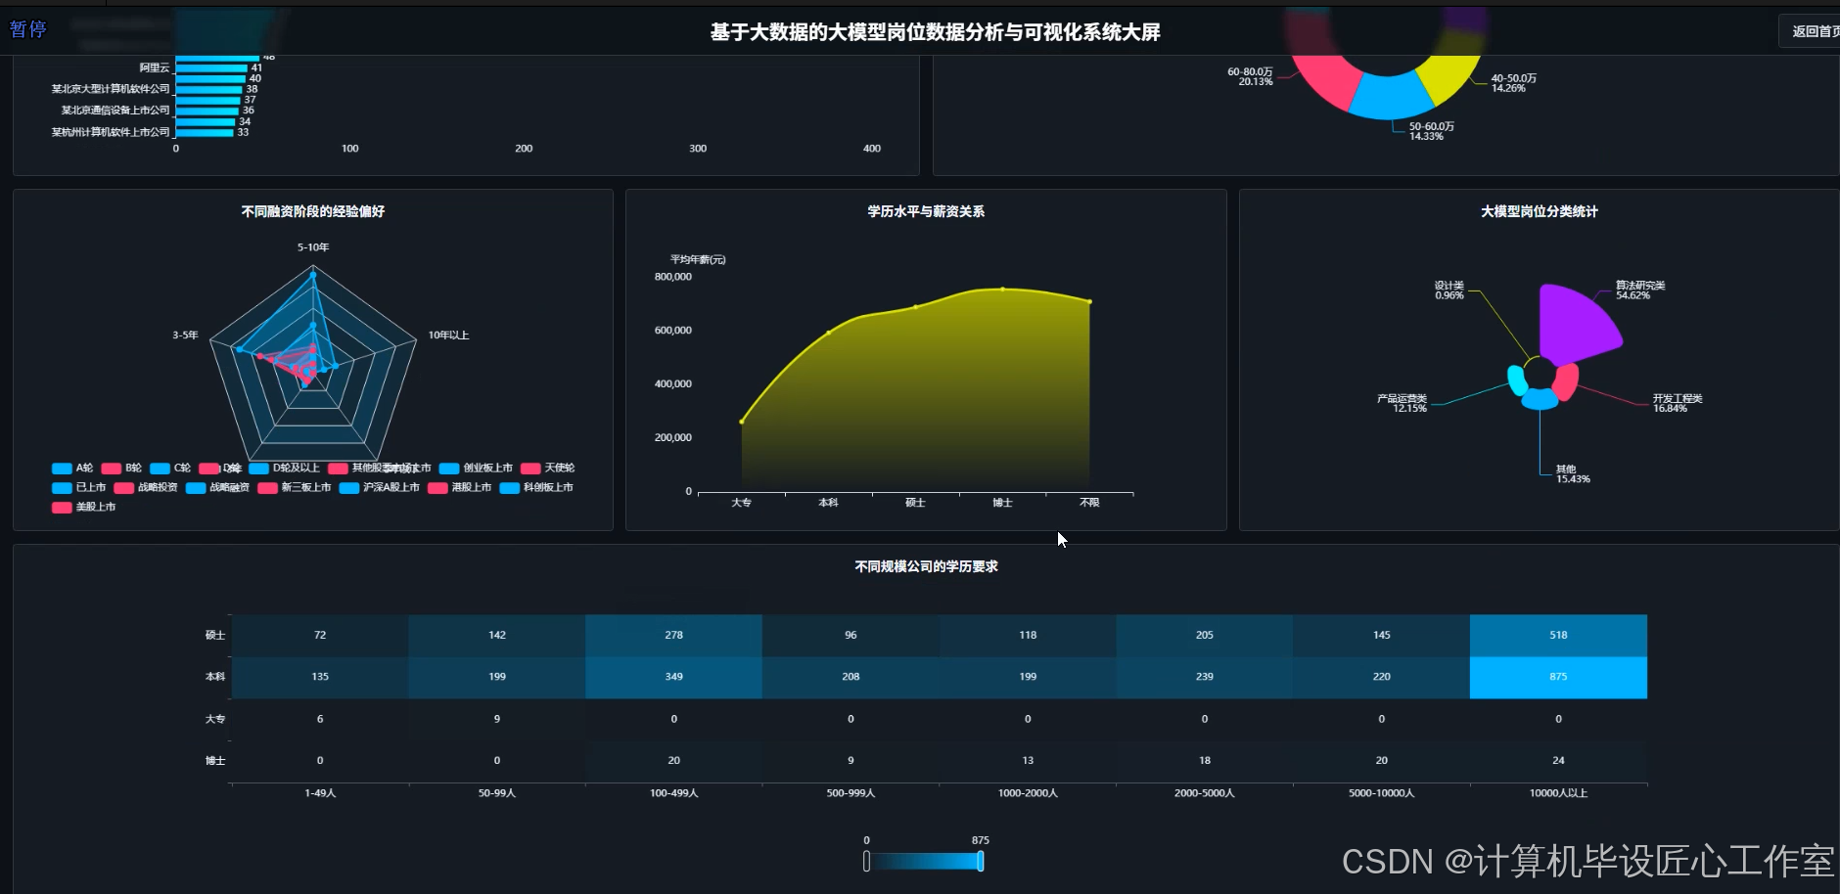Toggle the 已上市 legend series
The image size is (1840, 894).
[x=78, y=487]
